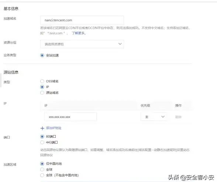Click the plus icon to add IP
217x182 pixels.
click(42, 128)
